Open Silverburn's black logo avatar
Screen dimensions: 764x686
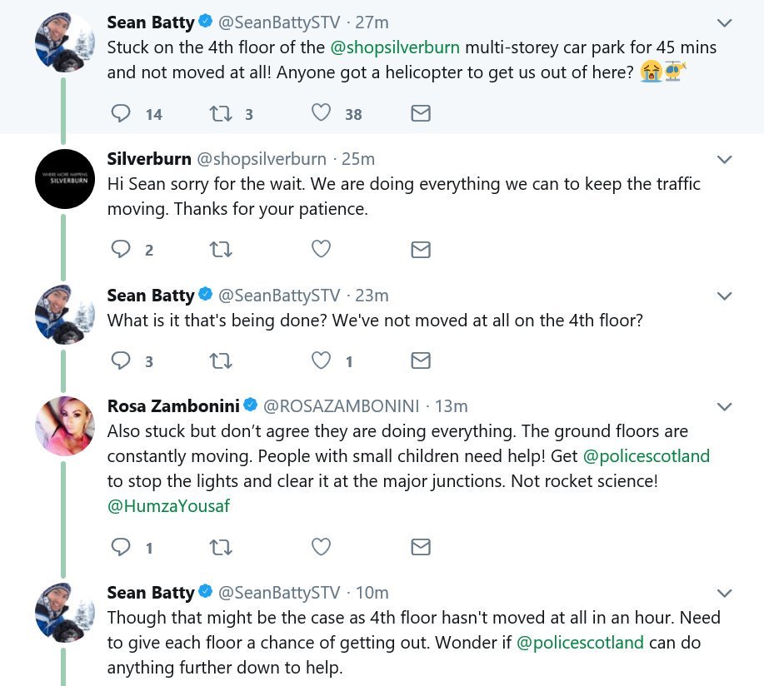65,179
